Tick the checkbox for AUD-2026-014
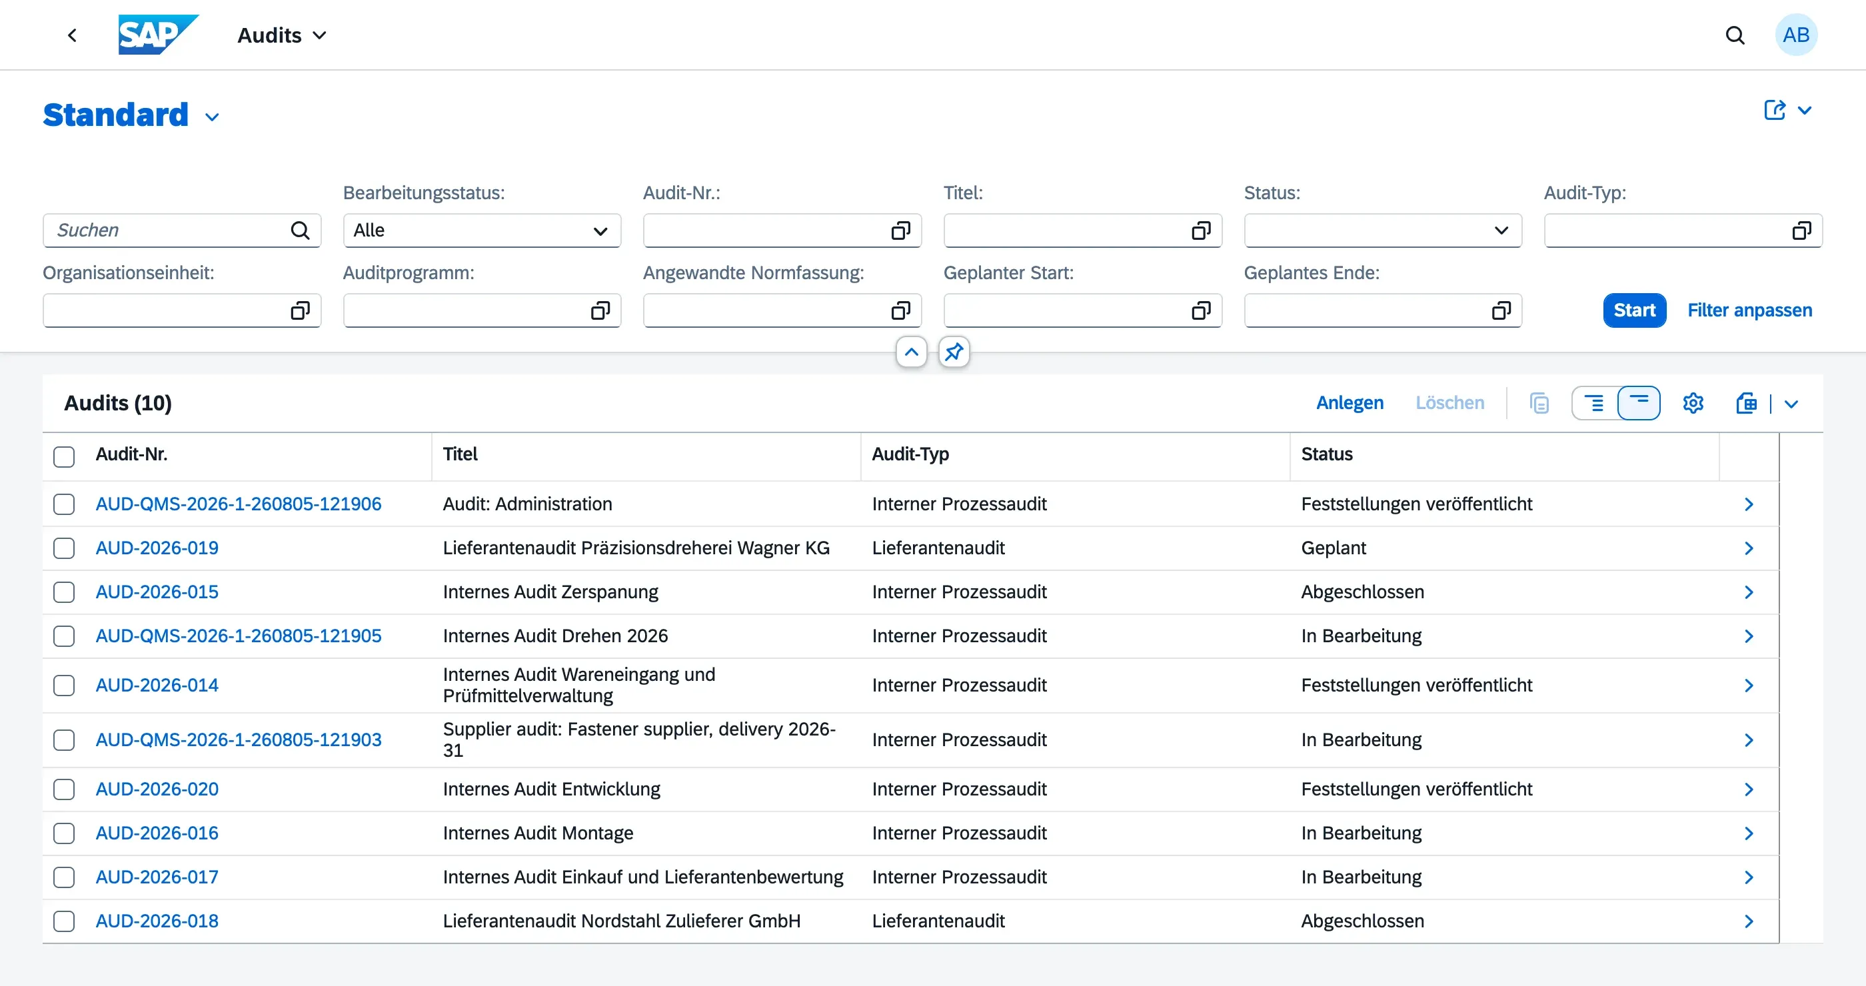This screenshot has height=986, width=1866. (x=64, y=685)
